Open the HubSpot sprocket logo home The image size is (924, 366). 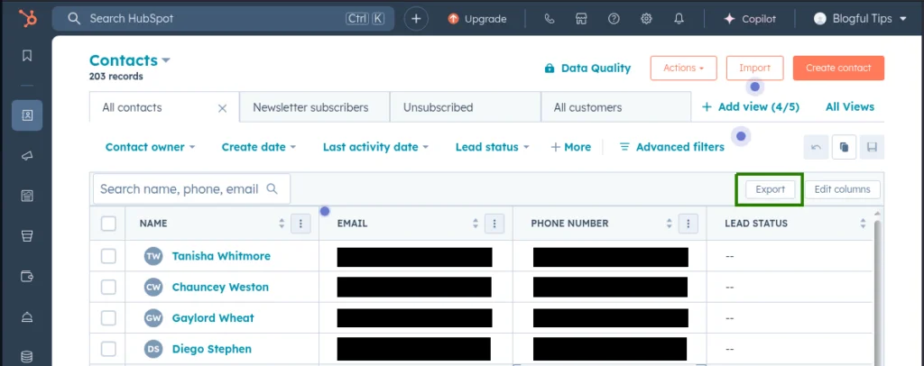coord(27,19)
